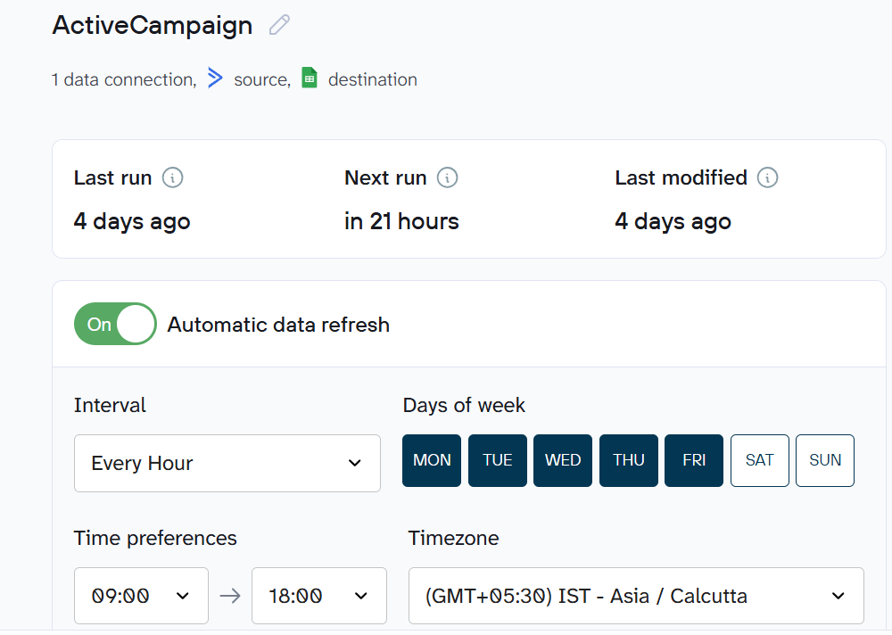Click the source label link

[260, 79]
